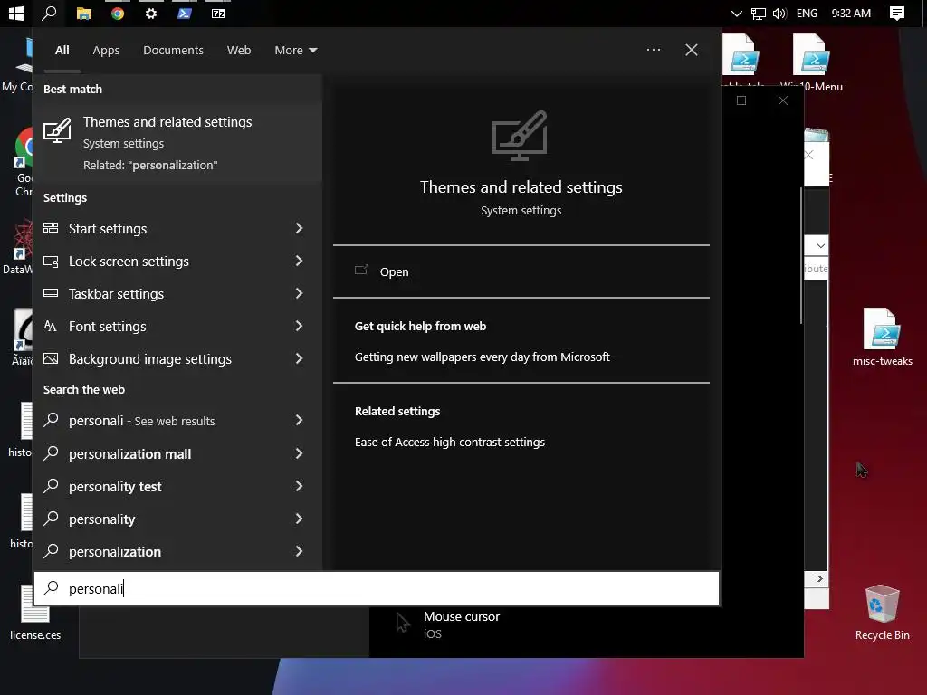Expand Font settings arrow
The height and width of the screenshot is (695, 927).
299,326
